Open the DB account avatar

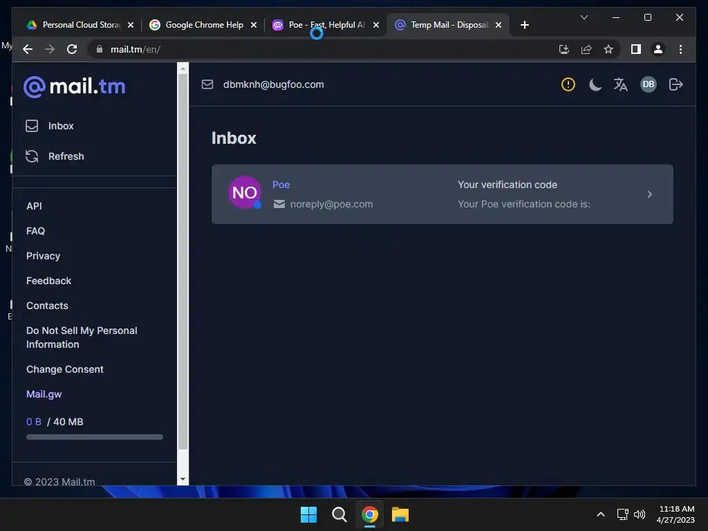click(x=649, y=84)
